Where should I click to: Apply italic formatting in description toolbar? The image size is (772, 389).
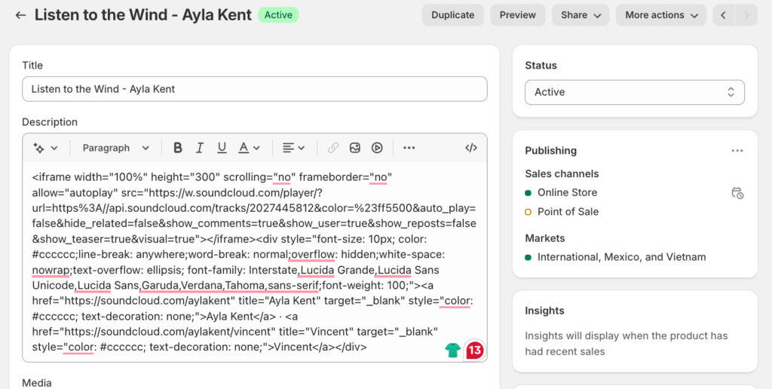click(200, 148)
